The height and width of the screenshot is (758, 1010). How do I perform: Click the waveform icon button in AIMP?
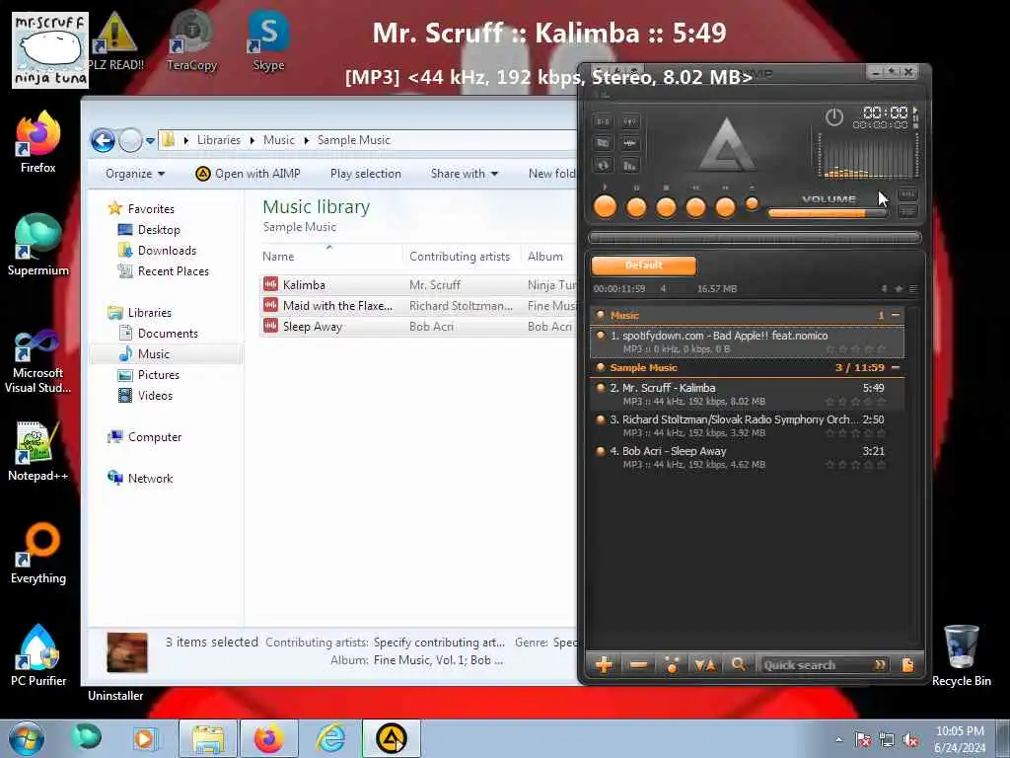coord(630,143)
